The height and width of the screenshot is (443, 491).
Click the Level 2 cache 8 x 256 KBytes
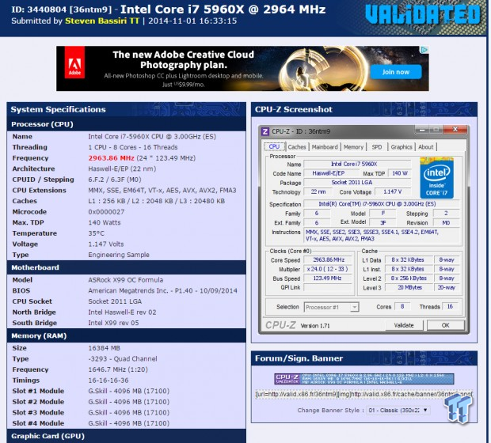click(x=409, y=278)
